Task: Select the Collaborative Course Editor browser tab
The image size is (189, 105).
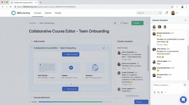Action: click(24, 2)
